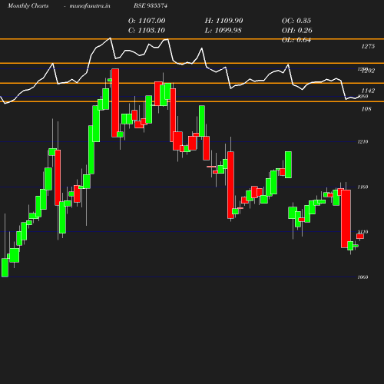Click the 1275 level label
Image resolution: width=384 pixels, height=384 pixels.
coord(368,46)
